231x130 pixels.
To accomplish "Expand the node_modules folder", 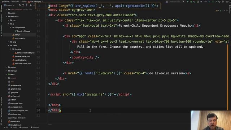I will [x=6, y=9].
